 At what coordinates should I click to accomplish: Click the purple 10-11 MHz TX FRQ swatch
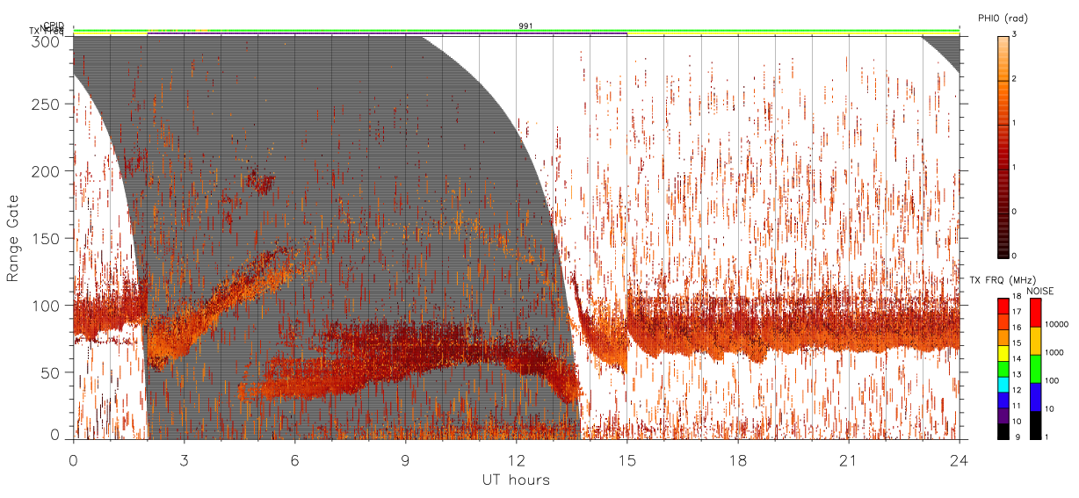click(x=1003, y=415)
